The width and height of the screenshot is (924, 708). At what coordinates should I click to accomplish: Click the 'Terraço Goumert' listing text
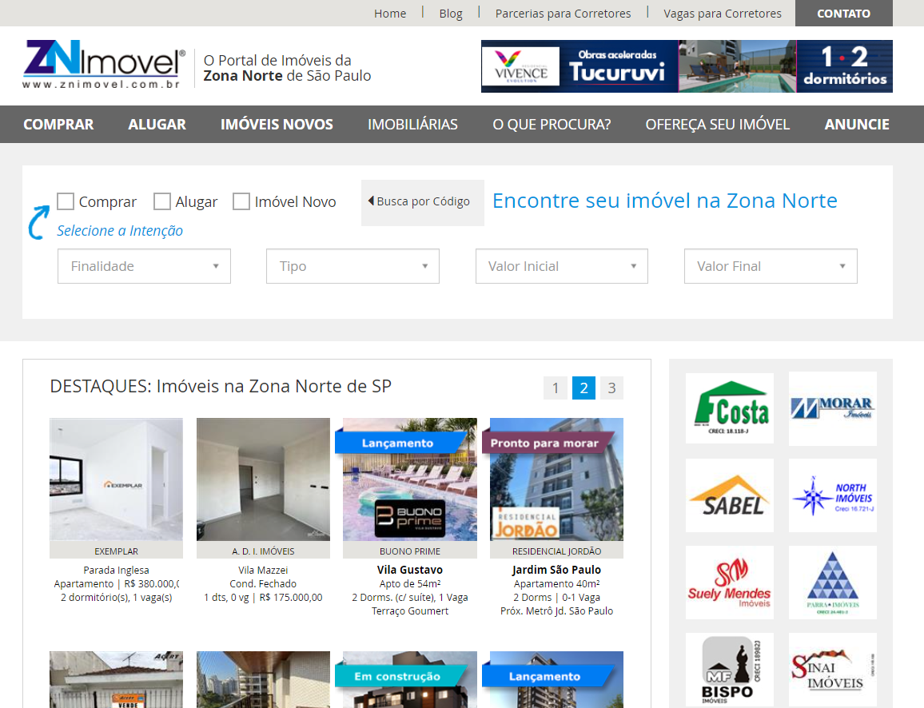pyautogui.click(x=410, y=611)
